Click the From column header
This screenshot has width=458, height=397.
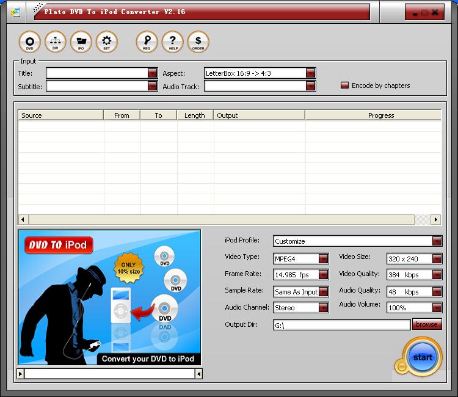[122, 115]
